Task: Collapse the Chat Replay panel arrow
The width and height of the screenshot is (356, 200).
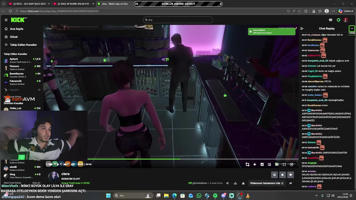Action: [302, 28]
